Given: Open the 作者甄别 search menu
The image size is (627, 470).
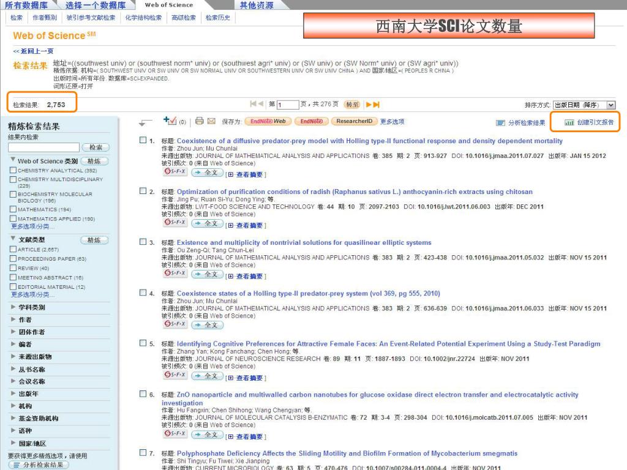Looking at the screenshot, I should click(45, 18).
